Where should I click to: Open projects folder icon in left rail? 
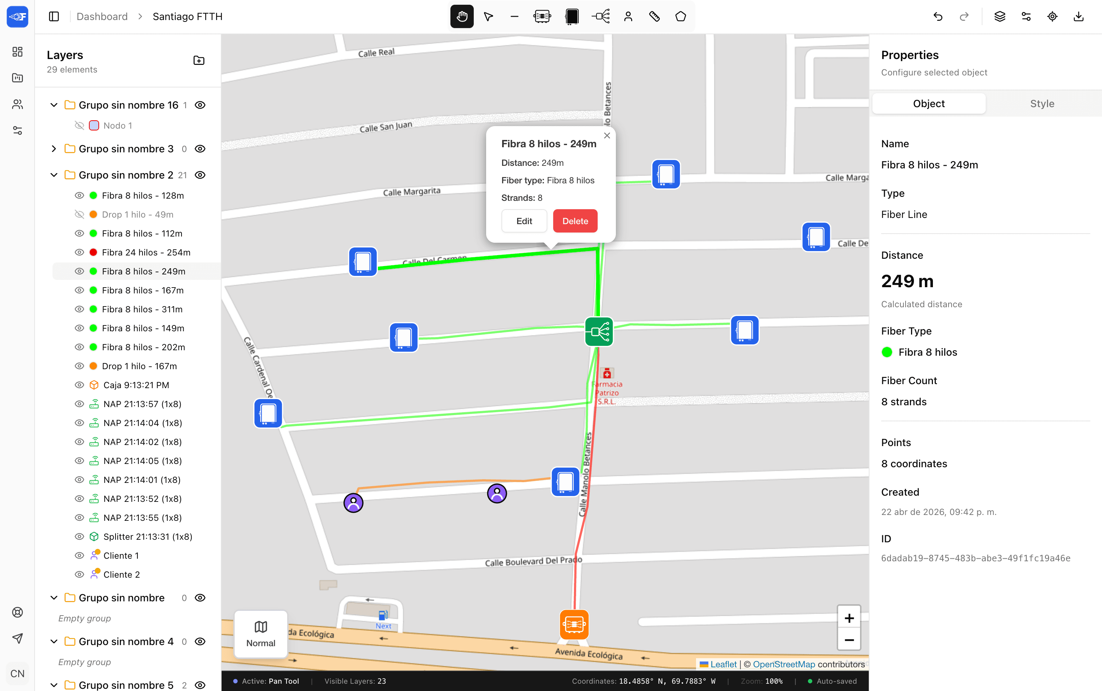(x=17, y=78)
